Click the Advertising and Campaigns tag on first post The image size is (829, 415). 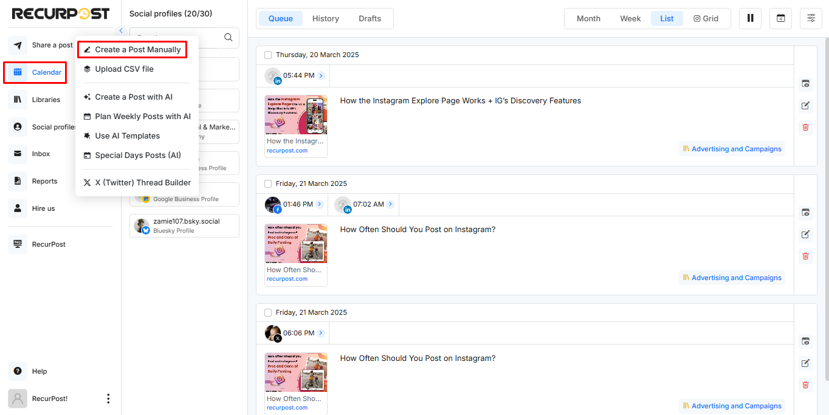(732, 149)
